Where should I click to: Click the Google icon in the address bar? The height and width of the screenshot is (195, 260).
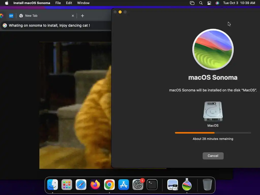(x=5, y=25)
